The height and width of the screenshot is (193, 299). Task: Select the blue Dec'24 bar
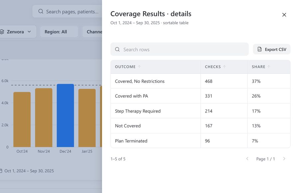tap(65, 115)
